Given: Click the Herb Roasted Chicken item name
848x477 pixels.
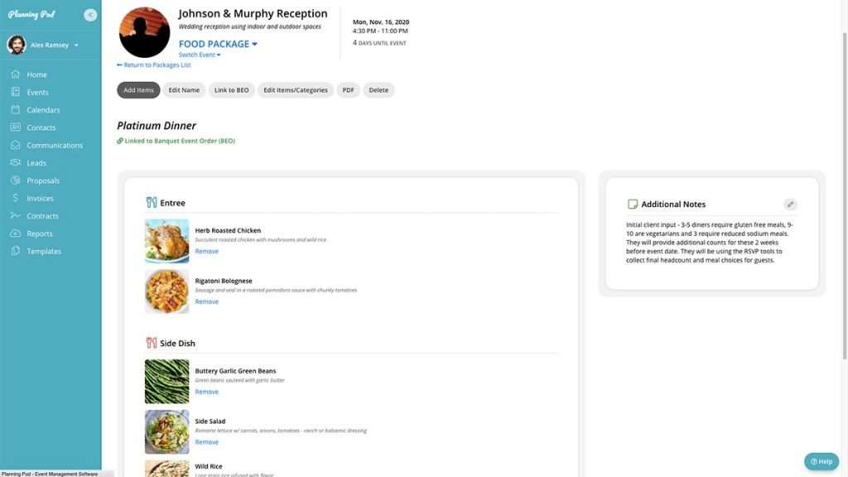Looking at the screenshot, I should coord(228,230).
